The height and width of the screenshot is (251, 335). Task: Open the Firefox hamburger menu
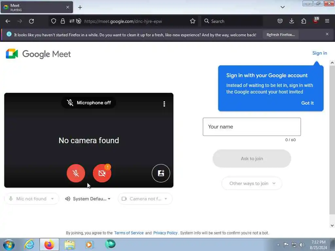[327, 21]
